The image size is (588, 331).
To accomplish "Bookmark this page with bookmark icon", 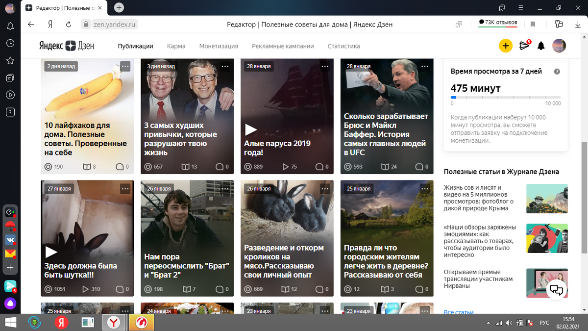I will pos(533,25).
